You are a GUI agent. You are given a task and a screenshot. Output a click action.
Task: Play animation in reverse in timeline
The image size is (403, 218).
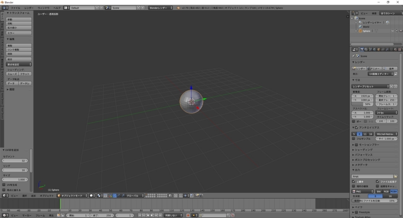coord(148,215)
